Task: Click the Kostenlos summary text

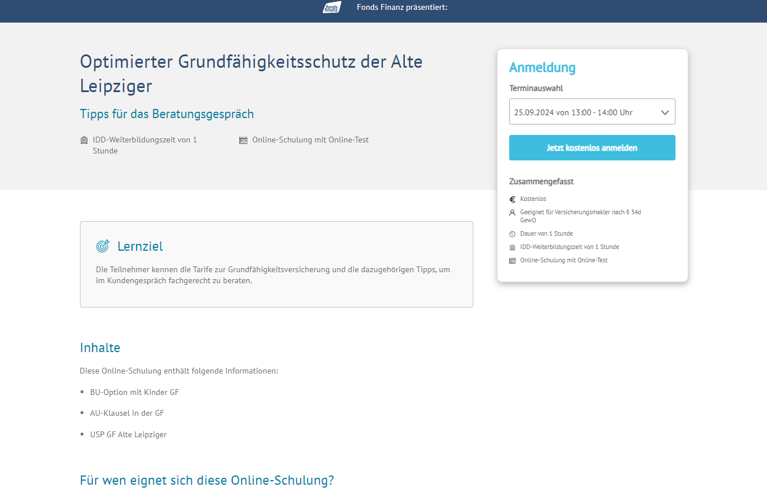Action: click(533, 199)
